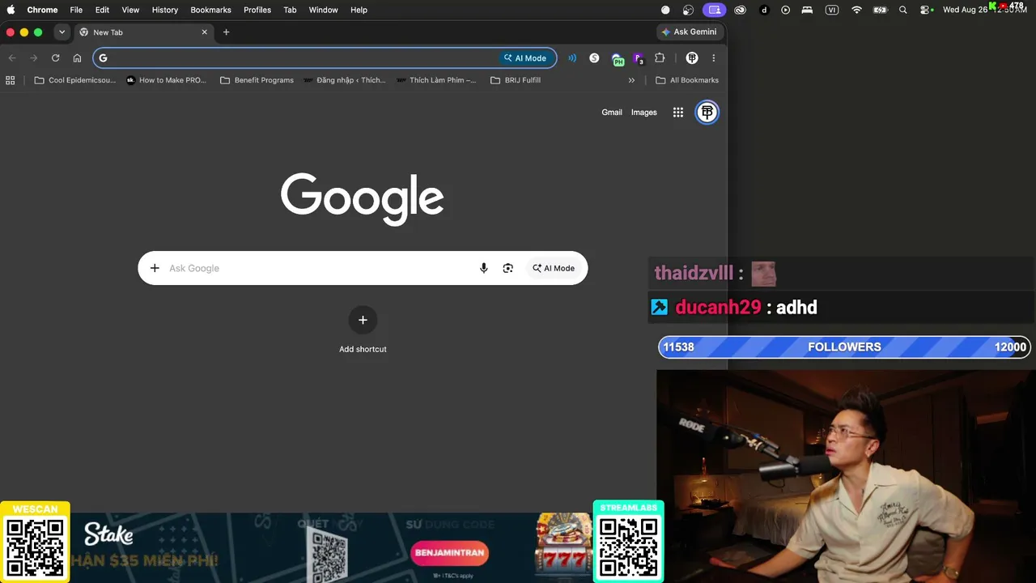Open the VI input source menu
Screen dimensions: 1036x583
coord(832,10)
